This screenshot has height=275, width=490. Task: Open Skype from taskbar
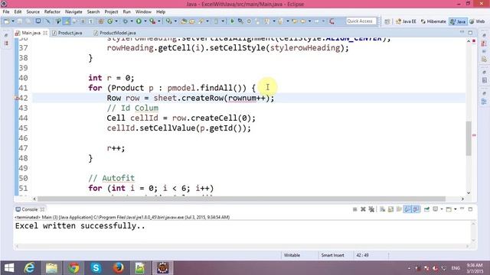pyautogui.click(x=96, y=268)
